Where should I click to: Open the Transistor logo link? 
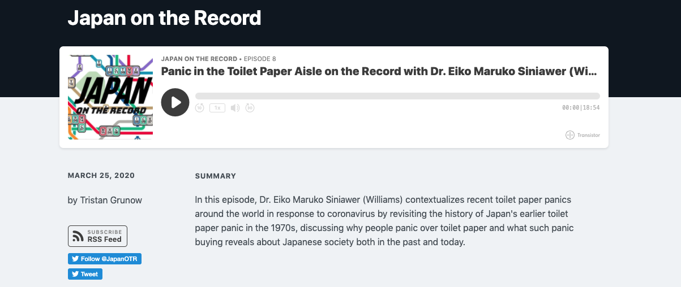[583, 135]
